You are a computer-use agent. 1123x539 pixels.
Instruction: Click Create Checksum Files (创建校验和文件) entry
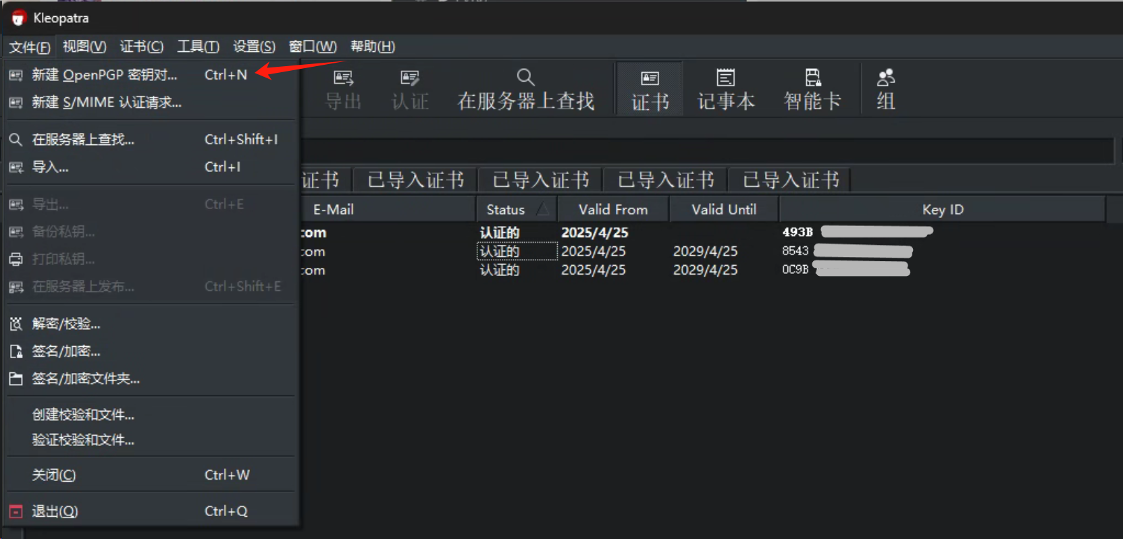click(83, 415)
